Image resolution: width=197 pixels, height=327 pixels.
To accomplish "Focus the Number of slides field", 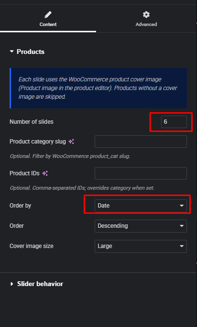I will click(x=174, y=122).
